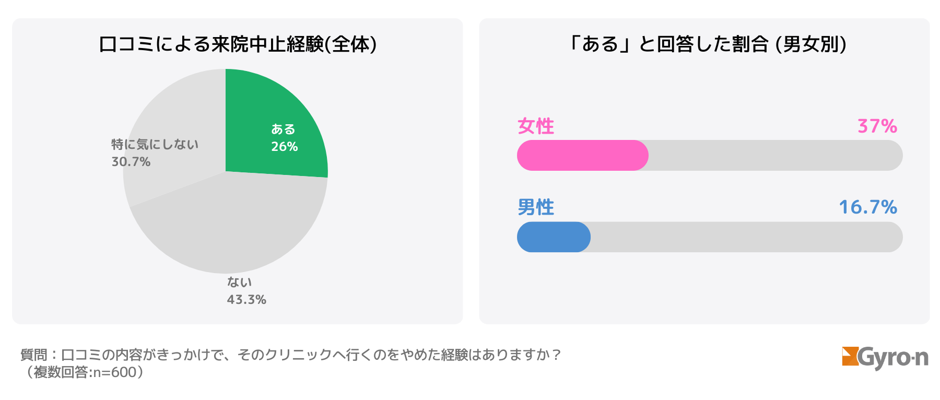Click the pink 女性 bar fill

point(582,155)
